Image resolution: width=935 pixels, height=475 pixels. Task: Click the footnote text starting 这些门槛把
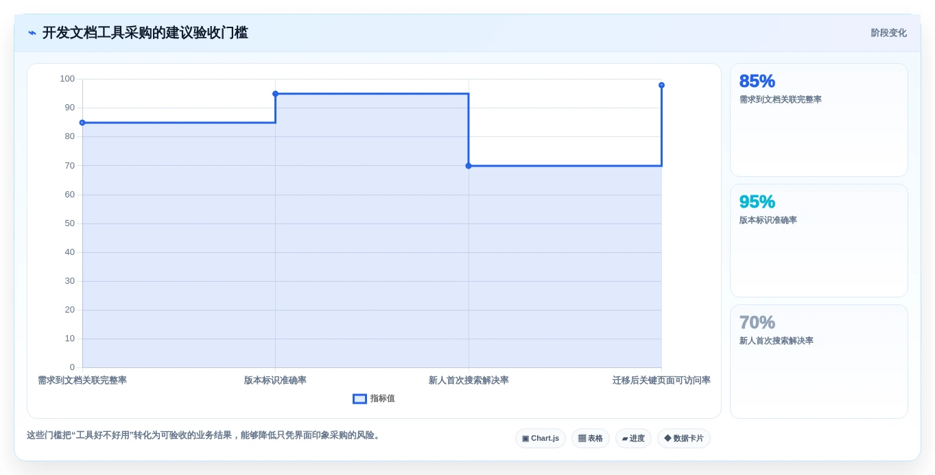[204, 435]
